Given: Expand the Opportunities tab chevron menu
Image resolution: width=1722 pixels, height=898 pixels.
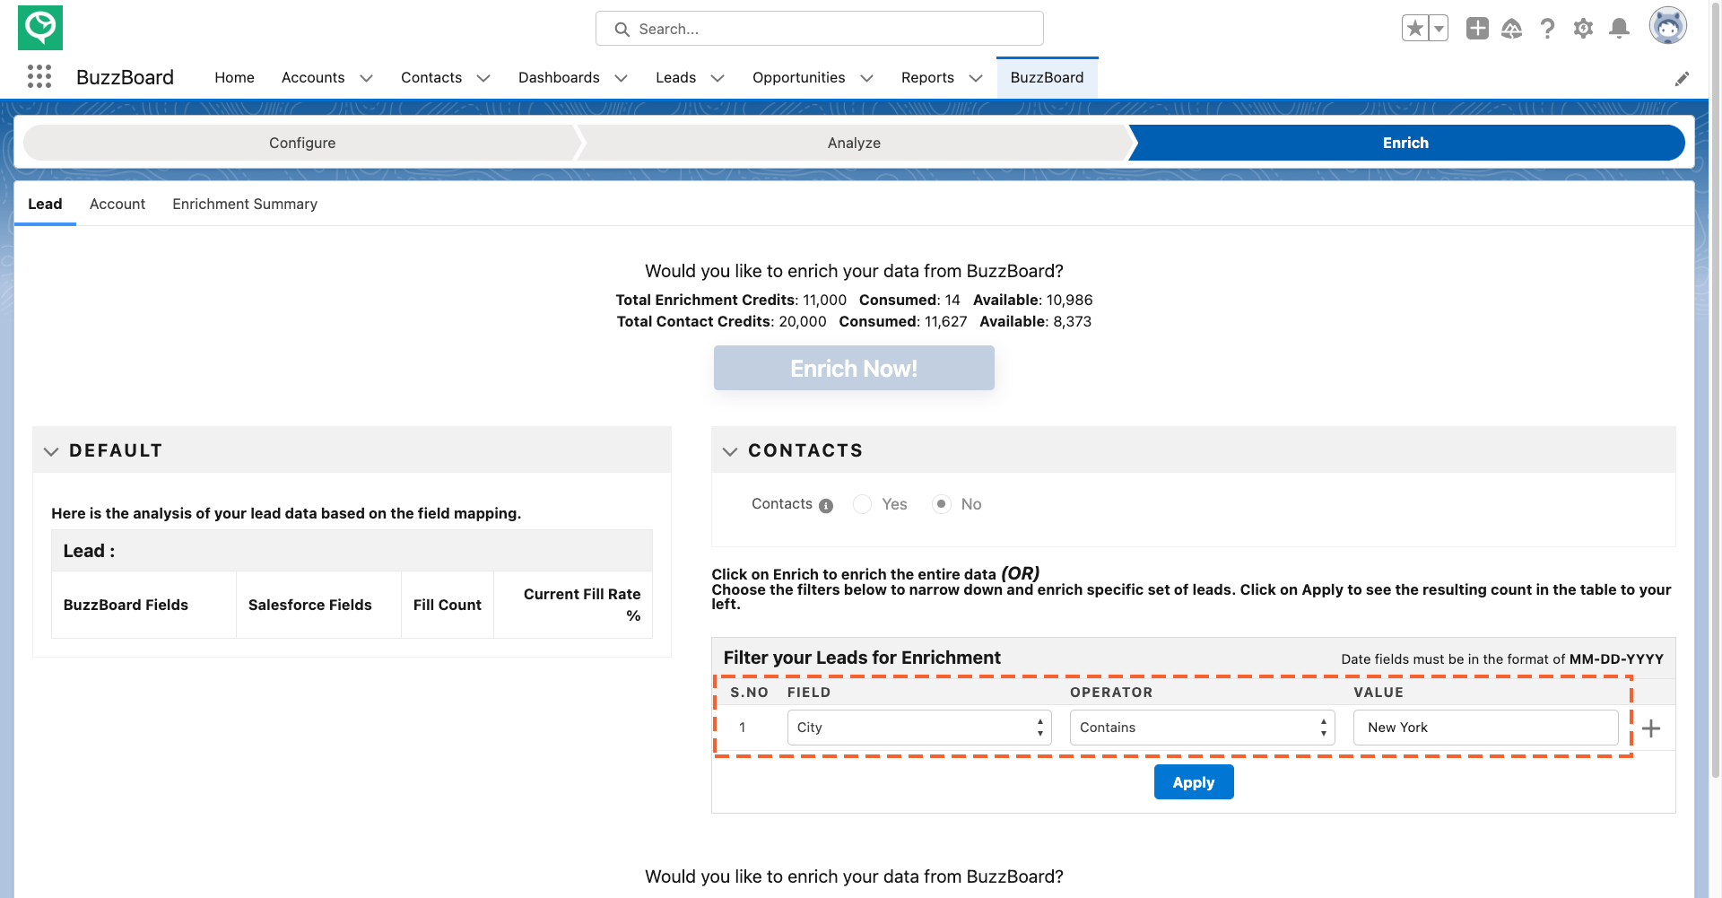Looking at the screenshot, I should pos(866,79).
